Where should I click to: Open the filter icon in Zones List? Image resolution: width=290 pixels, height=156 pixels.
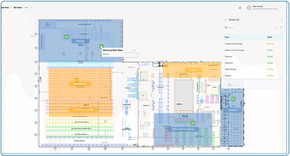click(x=281, y=28)
